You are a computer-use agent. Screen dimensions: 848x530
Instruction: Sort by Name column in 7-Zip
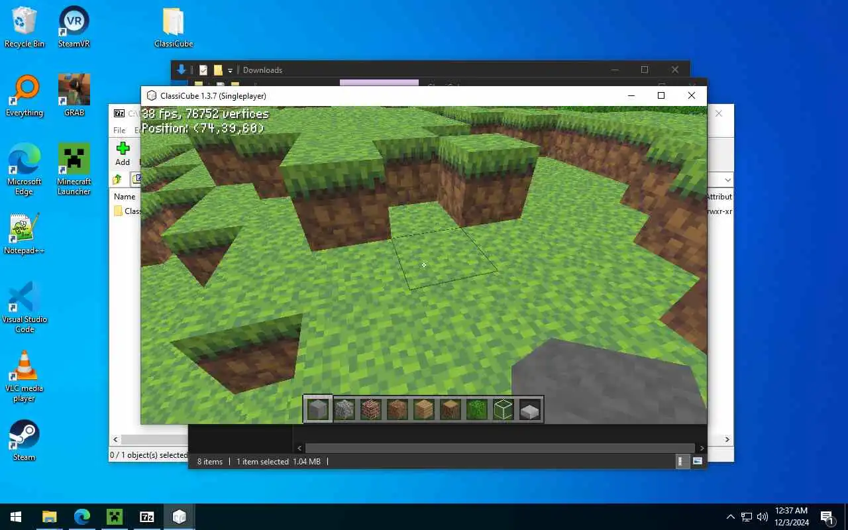pos(125,197)
